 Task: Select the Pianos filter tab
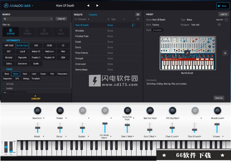[x=27, y=32]
